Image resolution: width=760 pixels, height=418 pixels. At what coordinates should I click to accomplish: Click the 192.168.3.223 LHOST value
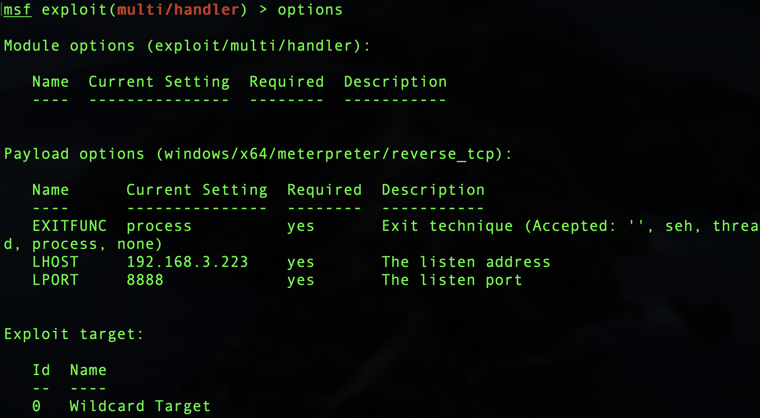point(187,262)
